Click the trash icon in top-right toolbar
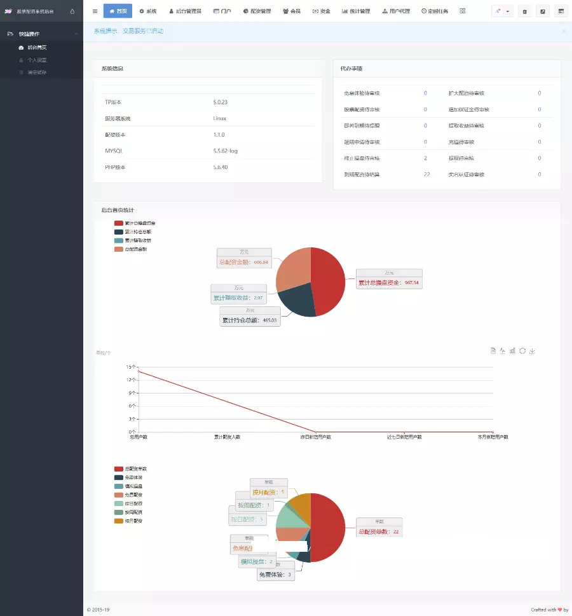 point(524,11)
